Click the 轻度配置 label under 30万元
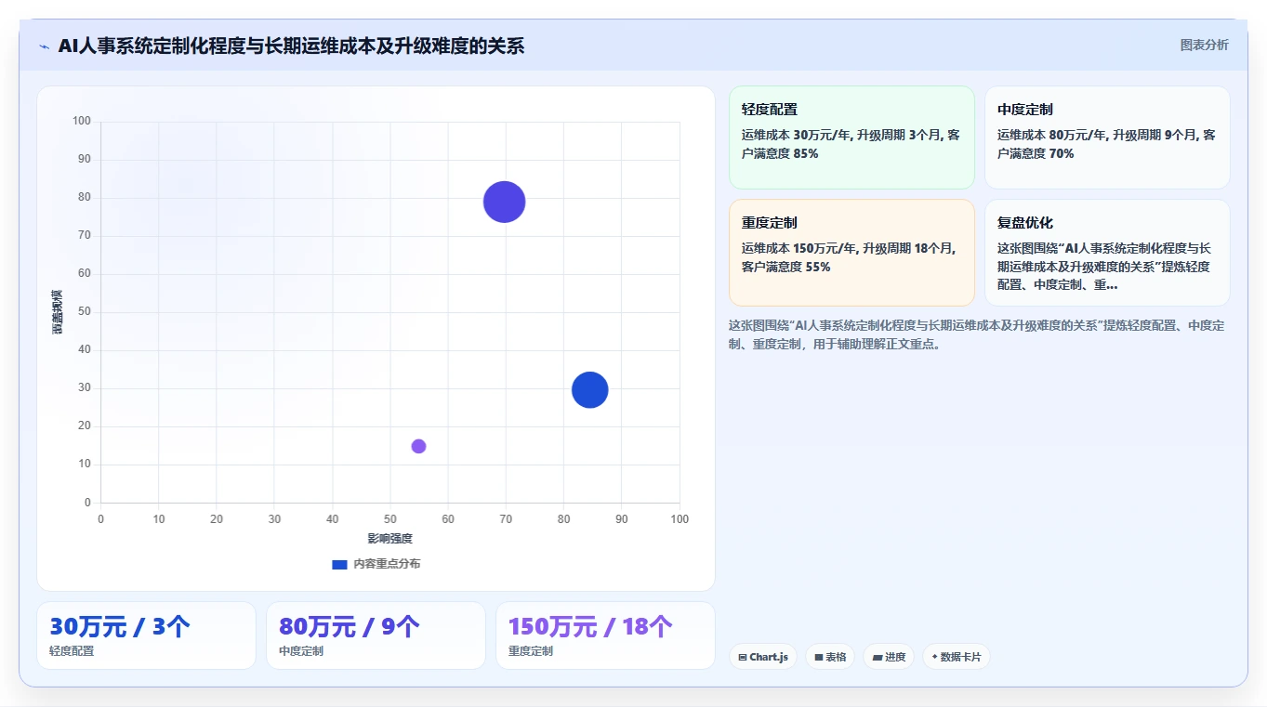This screenshot has width=1267, height=707. point(72,651)
